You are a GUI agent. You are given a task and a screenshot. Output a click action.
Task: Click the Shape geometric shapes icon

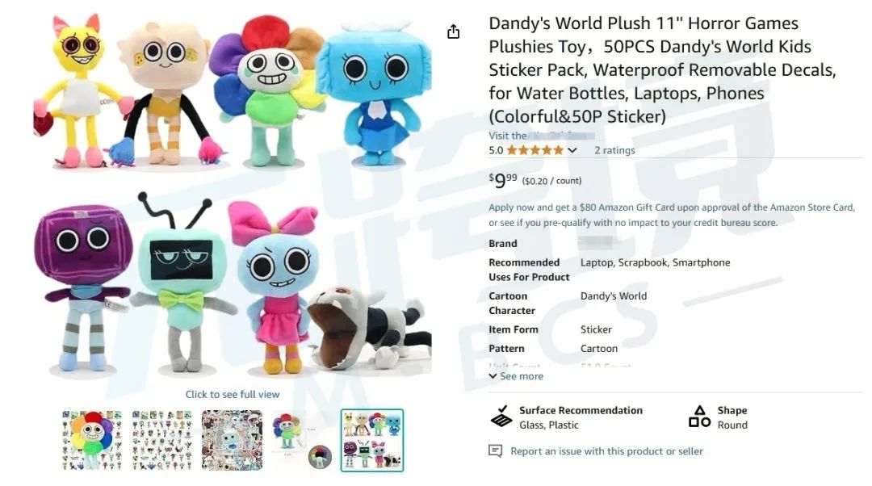point(699,417)
